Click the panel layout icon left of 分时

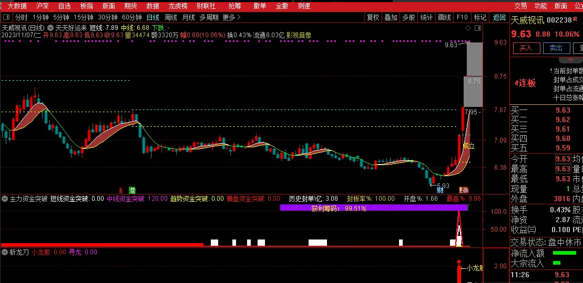click(x=6, y=17)
